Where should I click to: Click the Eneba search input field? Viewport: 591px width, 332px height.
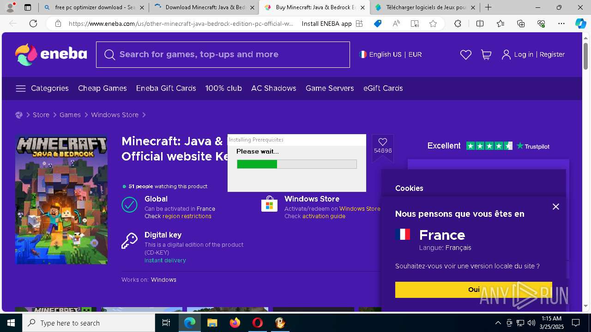(223, 54)
